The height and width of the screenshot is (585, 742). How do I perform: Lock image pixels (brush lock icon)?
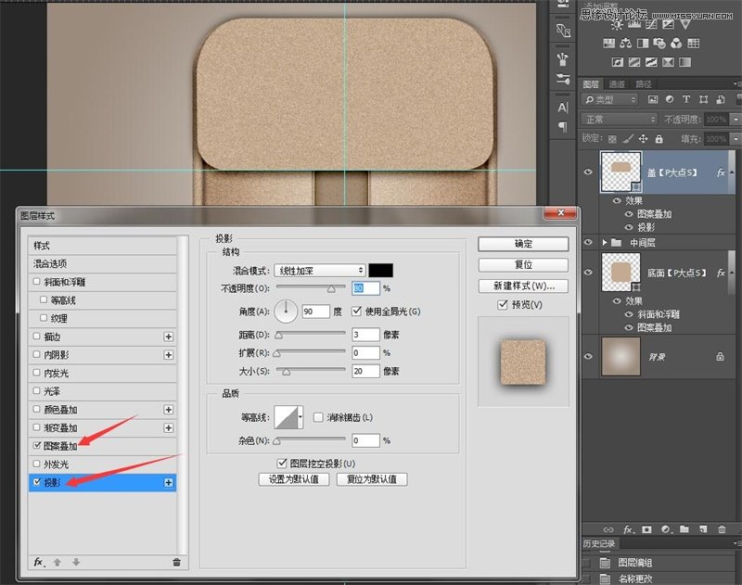pos(628,139)
